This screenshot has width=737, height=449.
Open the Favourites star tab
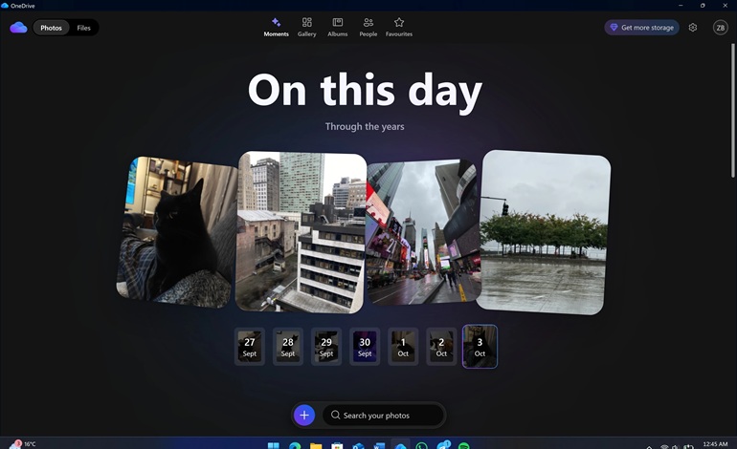coord(399,27)
